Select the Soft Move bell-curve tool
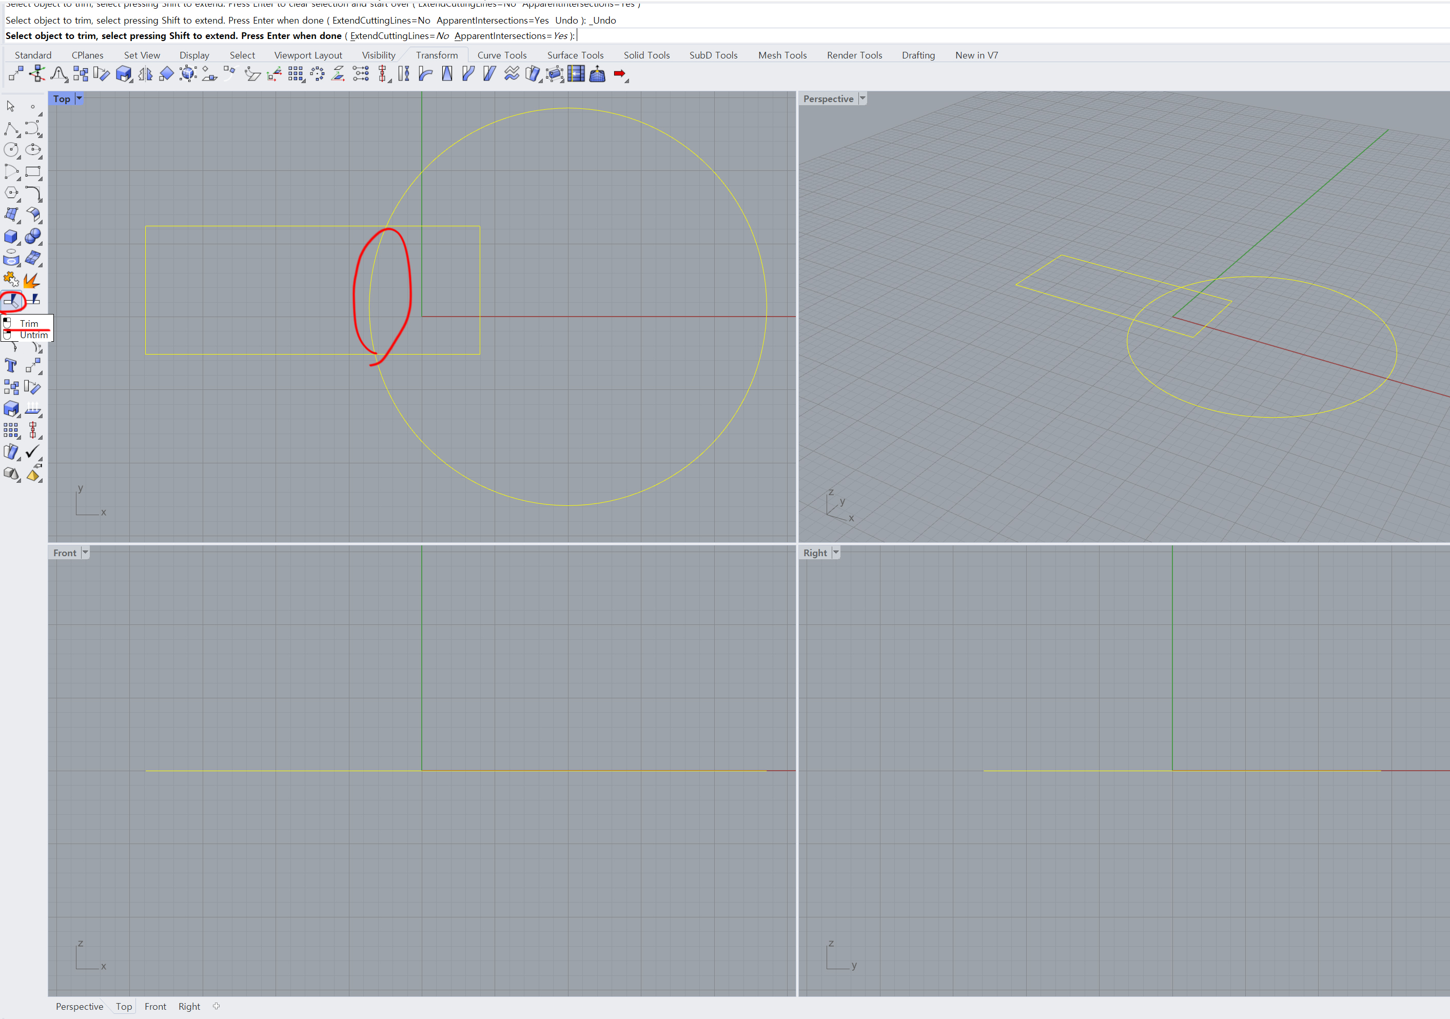Viewport: 1450px width, 1019px height. point(58,74)
